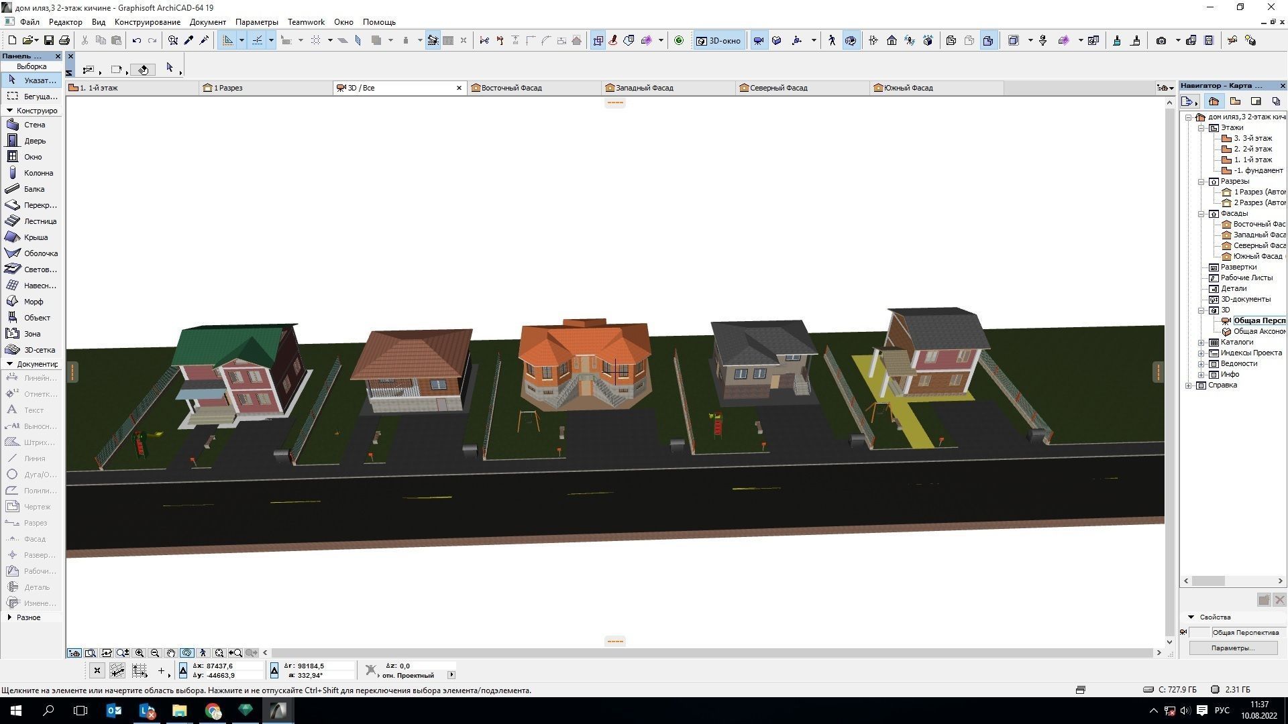This screenshot has height=724, width=1288.
Task: Toggle perspective camera view button
Action: point(759,41)
